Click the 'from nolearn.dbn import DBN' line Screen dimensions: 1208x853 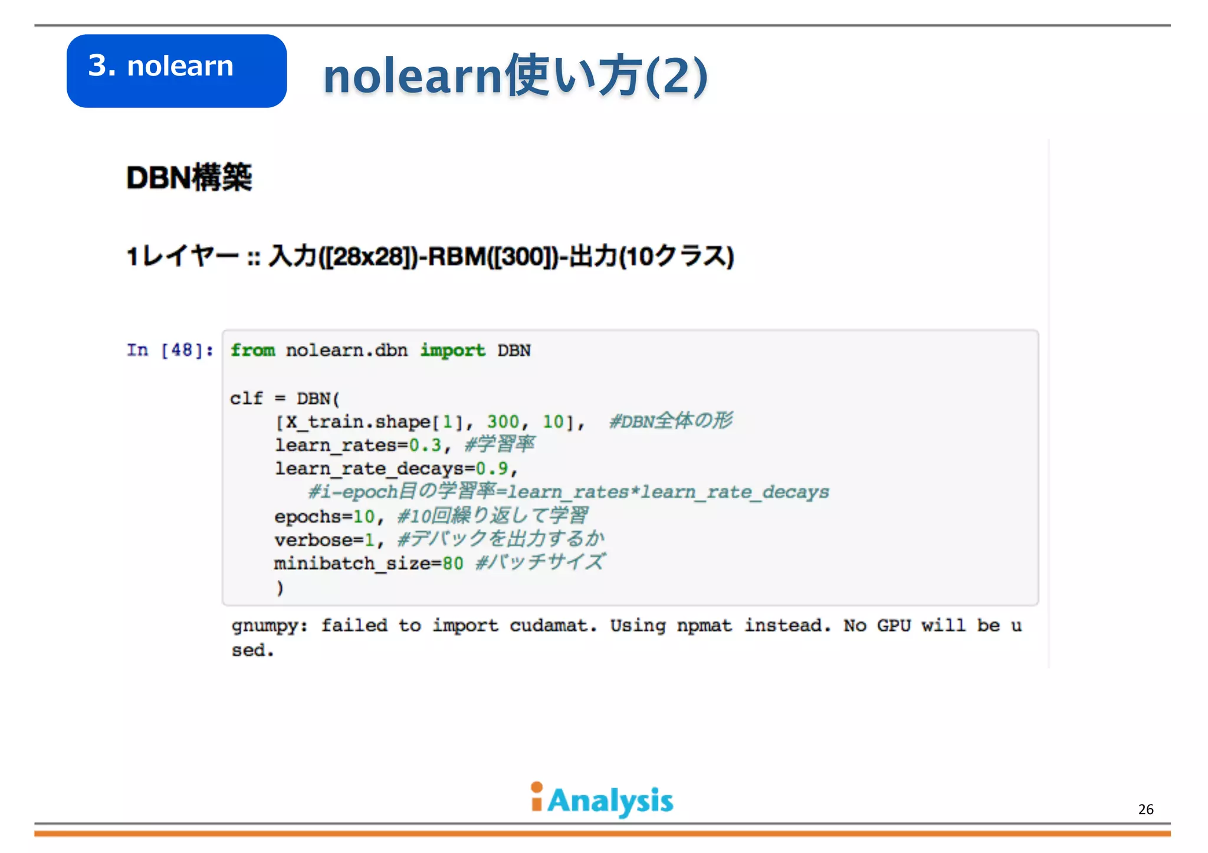(380, 350)
